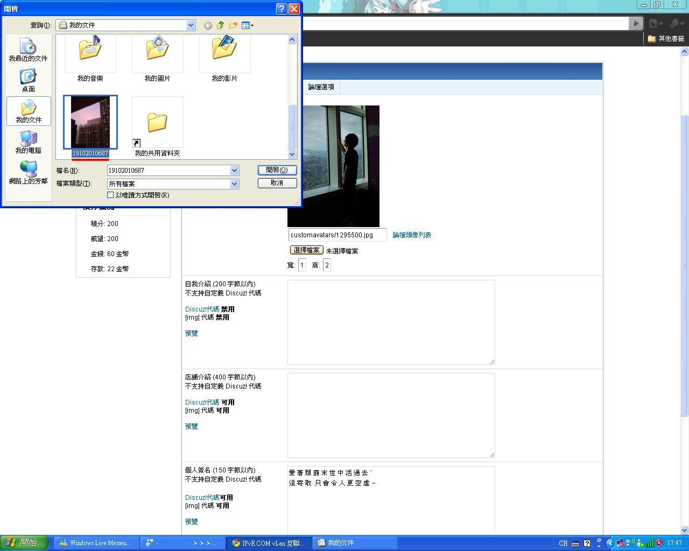Viewport: 689px width, 551px height.
Task: Go to 我的電腦 in places bar
Action: (x=29, y=142)
